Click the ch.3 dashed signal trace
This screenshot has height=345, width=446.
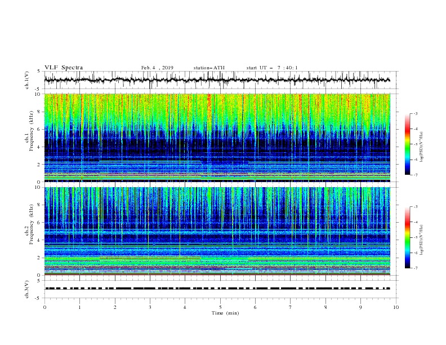(217, 289)
